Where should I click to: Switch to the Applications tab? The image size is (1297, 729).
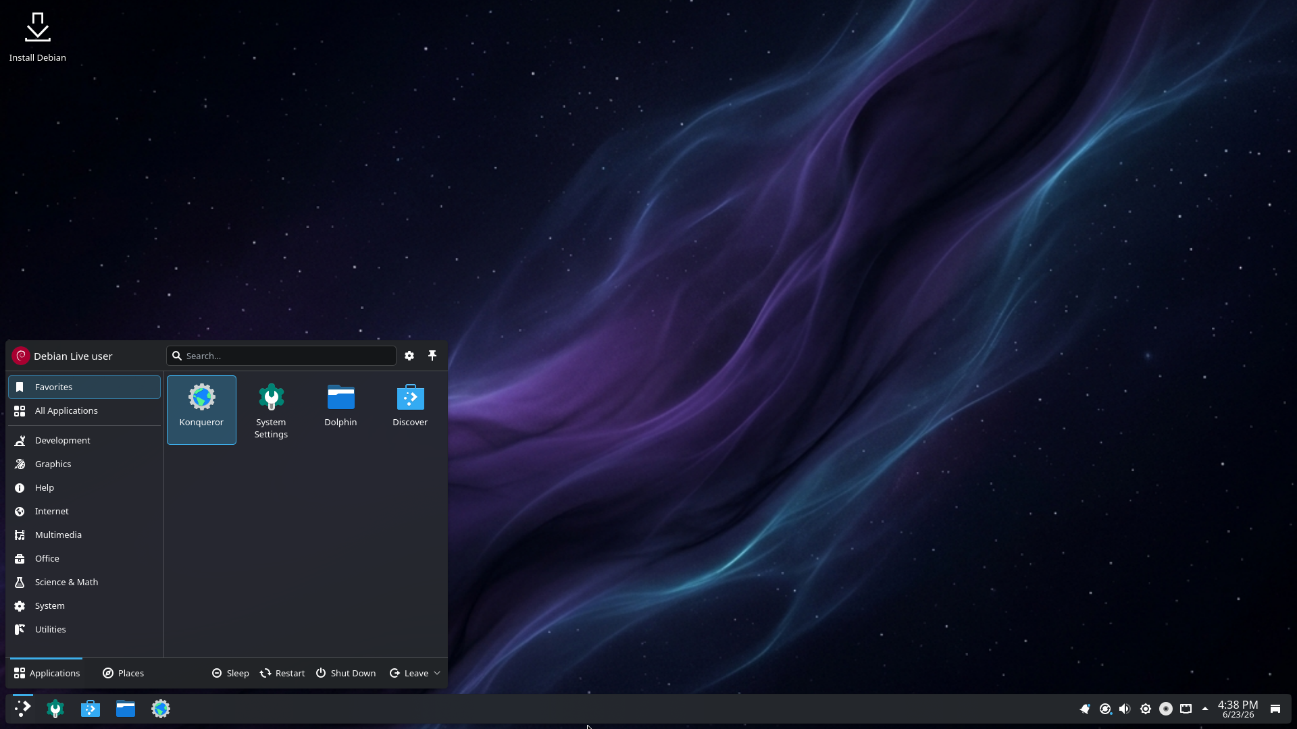point(47,673)
